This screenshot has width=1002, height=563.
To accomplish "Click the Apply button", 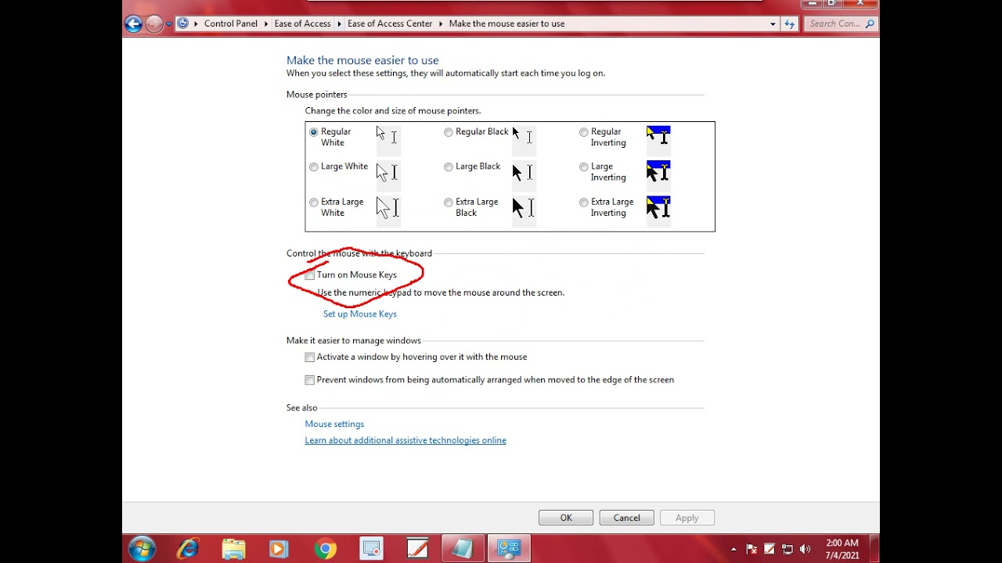I will click(687, 518).
